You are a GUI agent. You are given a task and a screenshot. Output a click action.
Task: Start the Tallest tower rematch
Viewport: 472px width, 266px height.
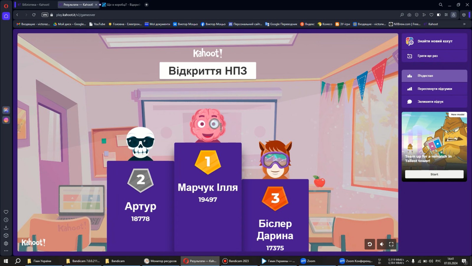[x=434, y=174]
